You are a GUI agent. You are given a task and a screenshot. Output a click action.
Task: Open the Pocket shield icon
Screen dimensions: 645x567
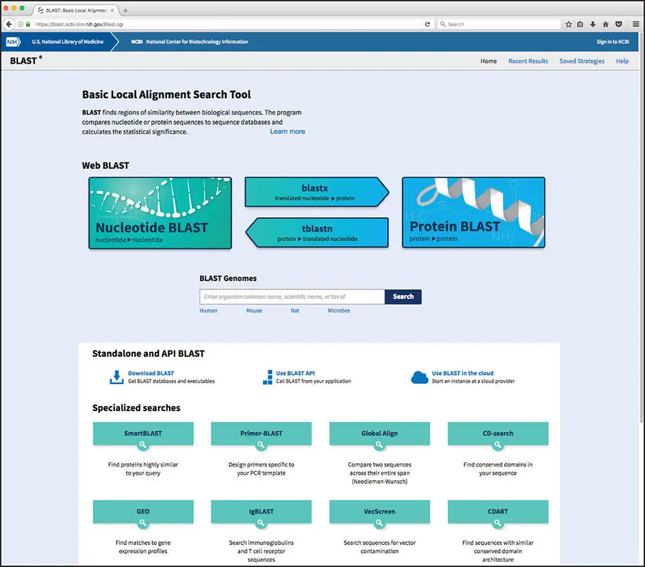pyautogui.click(x=619, y=24)
